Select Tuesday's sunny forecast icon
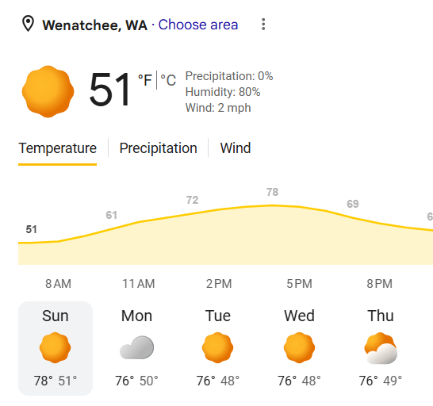The width and height of the screenshot is (433, 406). pos(217,347)
